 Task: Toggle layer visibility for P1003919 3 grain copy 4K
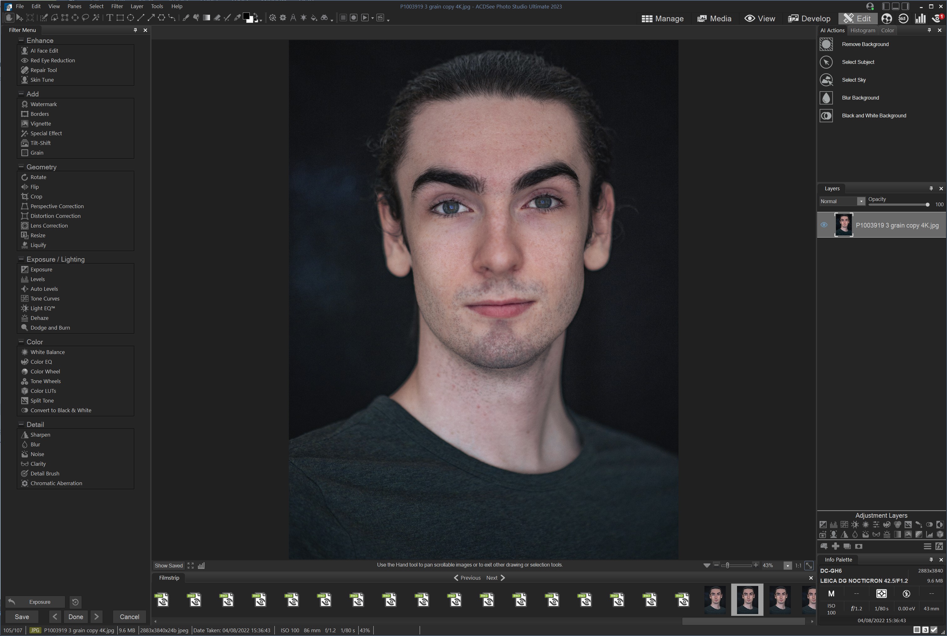[x=825, y=224]
